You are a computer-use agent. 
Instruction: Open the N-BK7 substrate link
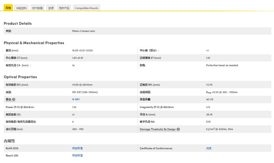click(76, 99)
